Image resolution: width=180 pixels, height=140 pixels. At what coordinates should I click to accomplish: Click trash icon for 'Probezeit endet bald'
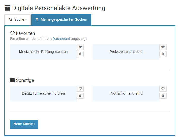point(163,54)
